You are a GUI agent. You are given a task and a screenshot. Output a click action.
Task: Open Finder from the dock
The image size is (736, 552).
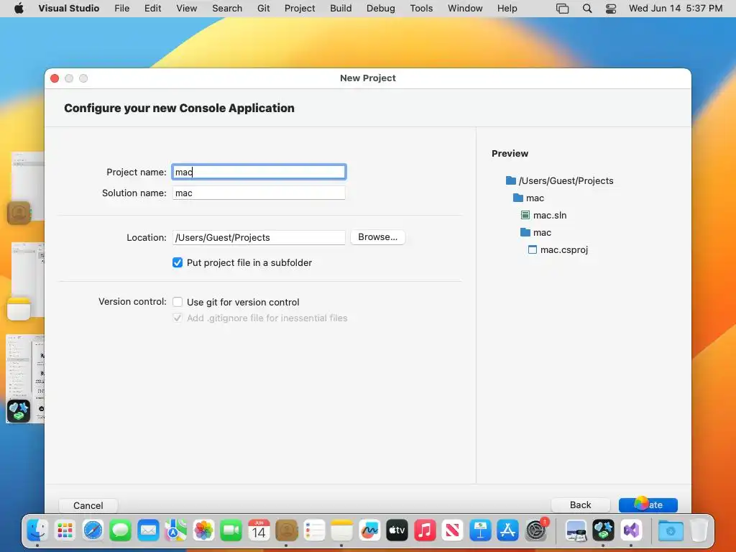(x=37, y=531)
